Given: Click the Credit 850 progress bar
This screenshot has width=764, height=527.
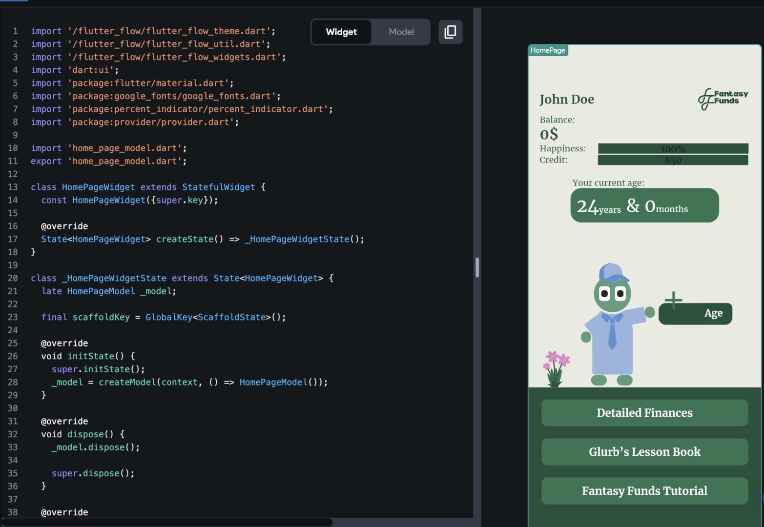Looking at the screenshot, I should 672,160.
